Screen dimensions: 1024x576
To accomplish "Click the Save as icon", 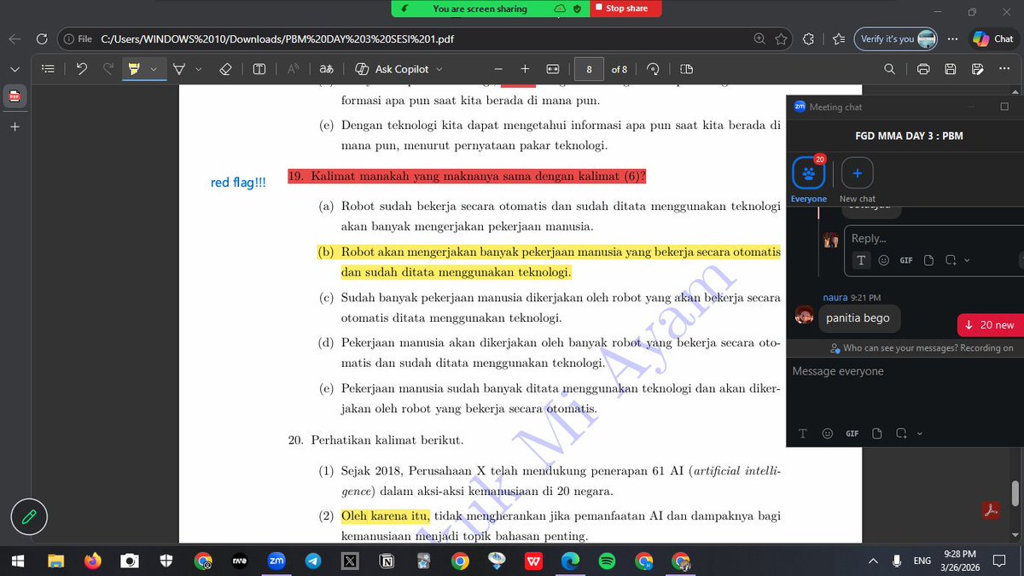I will [976, 69].
